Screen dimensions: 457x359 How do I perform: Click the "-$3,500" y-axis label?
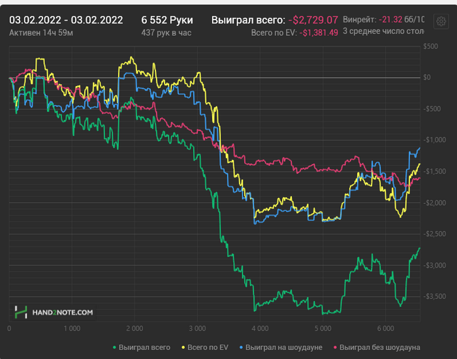click(435, 296)
